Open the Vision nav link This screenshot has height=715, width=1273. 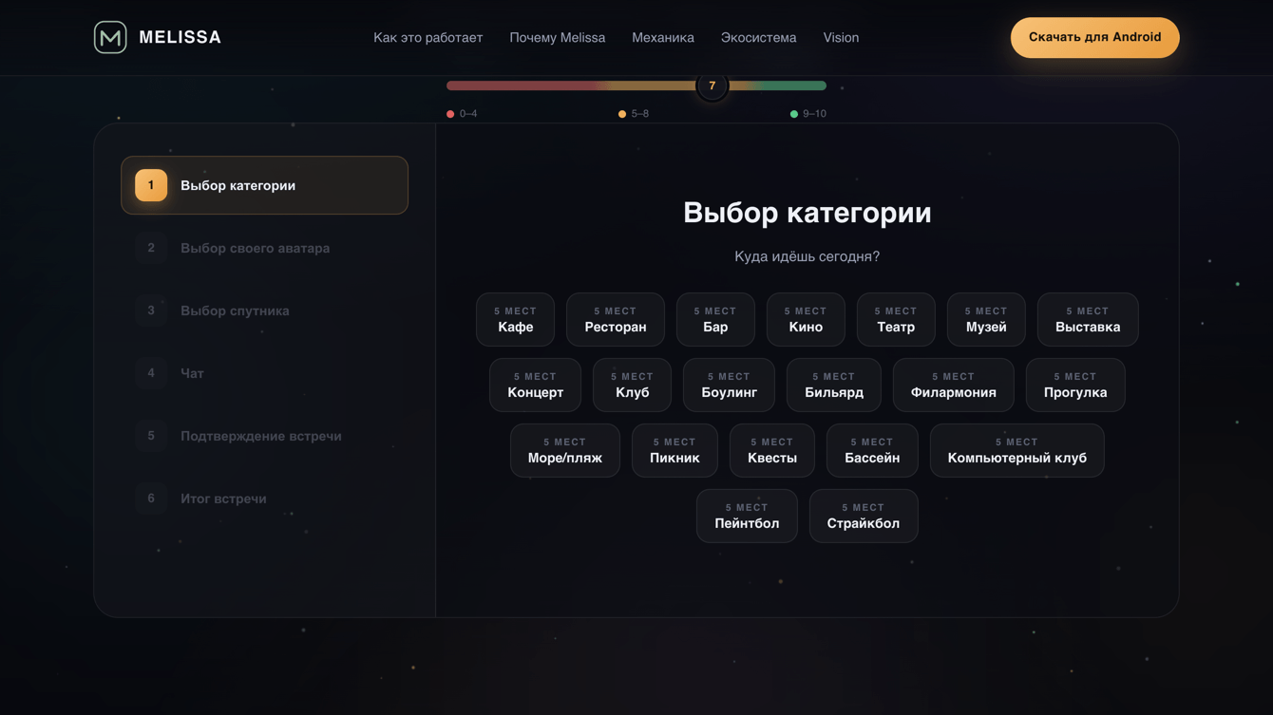841,38
